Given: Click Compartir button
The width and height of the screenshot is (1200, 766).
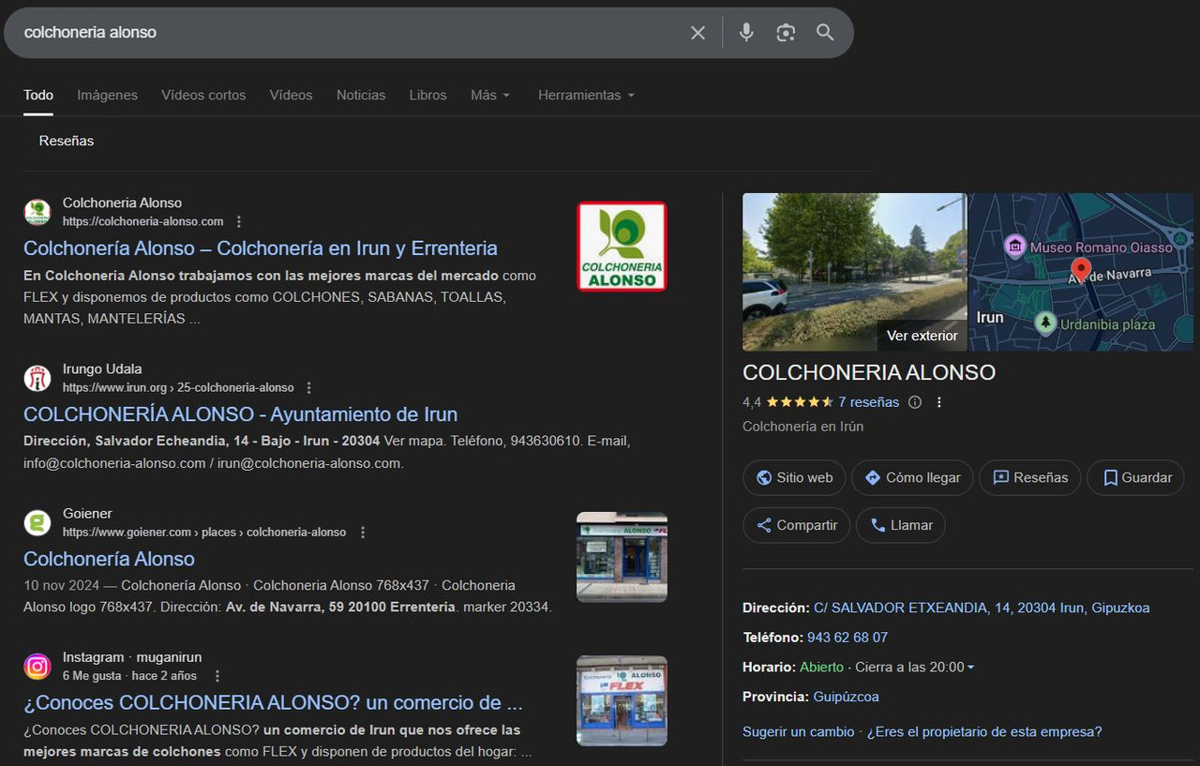Looking at the screenshot, I should click(x=797, y=525).
